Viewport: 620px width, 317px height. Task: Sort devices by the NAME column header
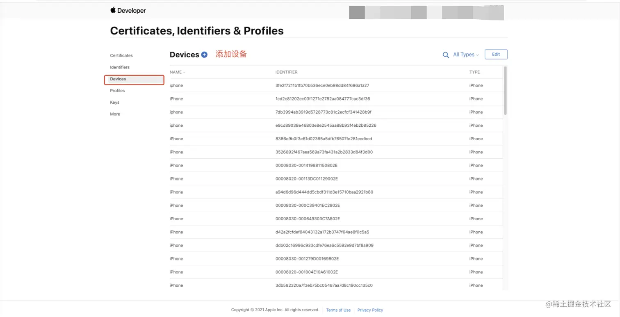[178, 72]
